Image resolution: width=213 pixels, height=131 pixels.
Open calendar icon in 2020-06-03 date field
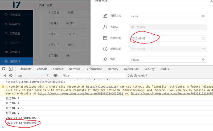pyautogui.click(x=203, y=38)
